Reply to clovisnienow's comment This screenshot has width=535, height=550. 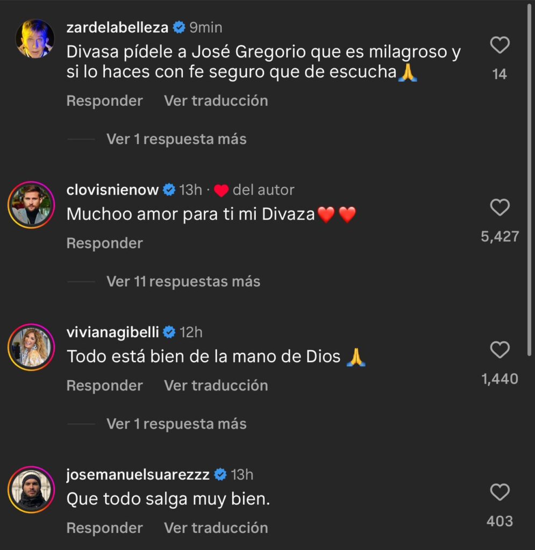click(104, 243)
